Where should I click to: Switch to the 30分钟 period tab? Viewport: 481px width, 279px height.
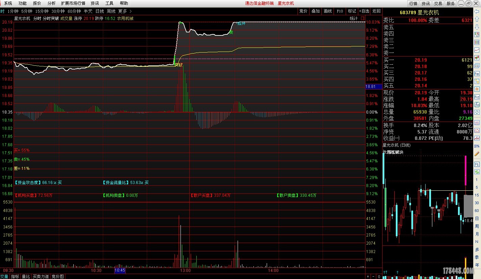(x=58, y=11)
